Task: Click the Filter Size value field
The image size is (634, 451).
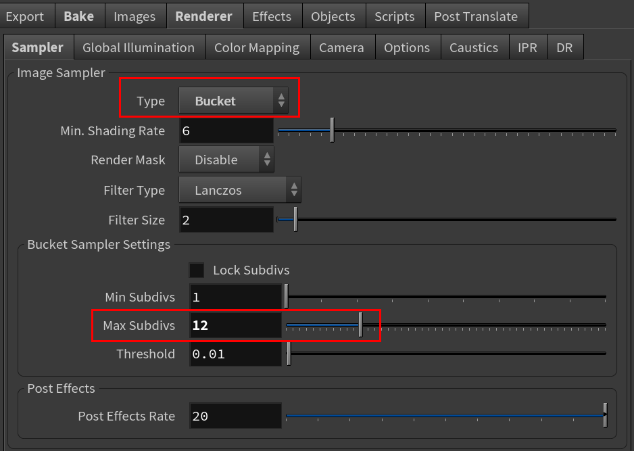Action: click(226, 220)
